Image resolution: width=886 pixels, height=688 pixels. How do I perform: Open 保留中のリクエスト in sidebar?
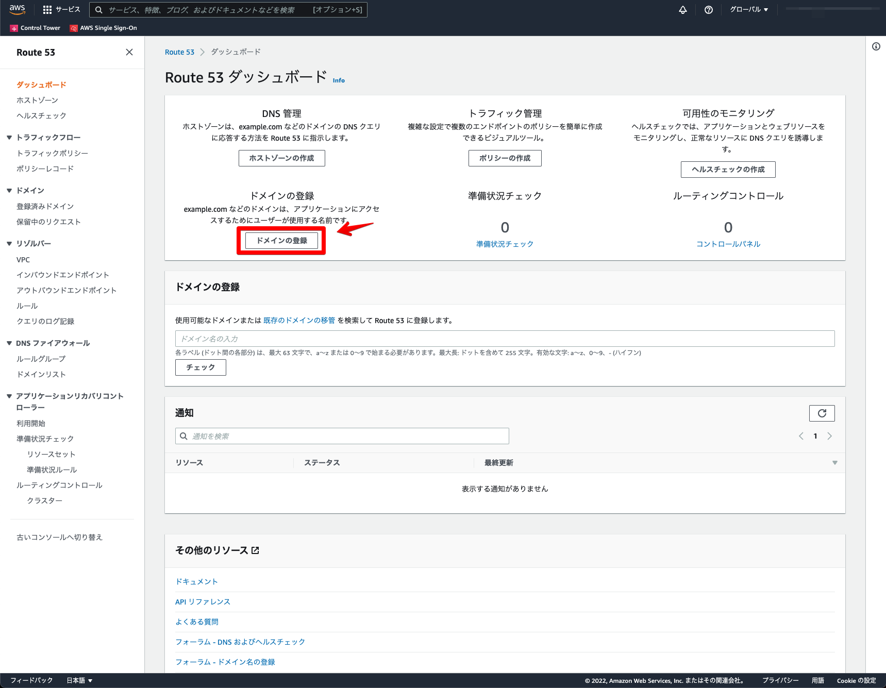click(x=48, y=222)
